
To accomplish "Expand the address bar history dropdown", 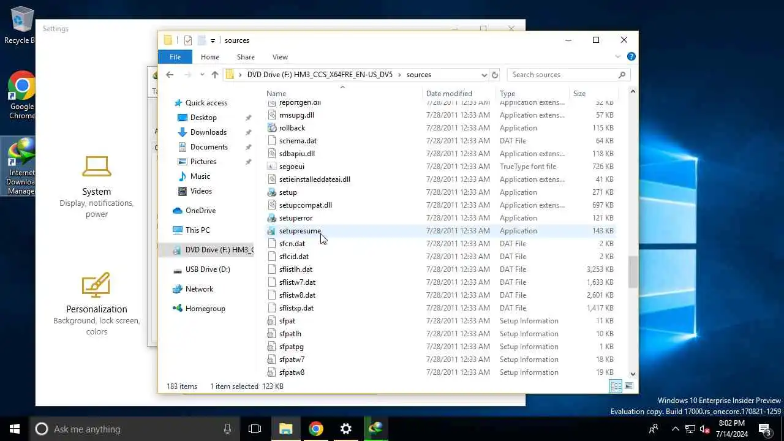I will (x=484, y=75).
